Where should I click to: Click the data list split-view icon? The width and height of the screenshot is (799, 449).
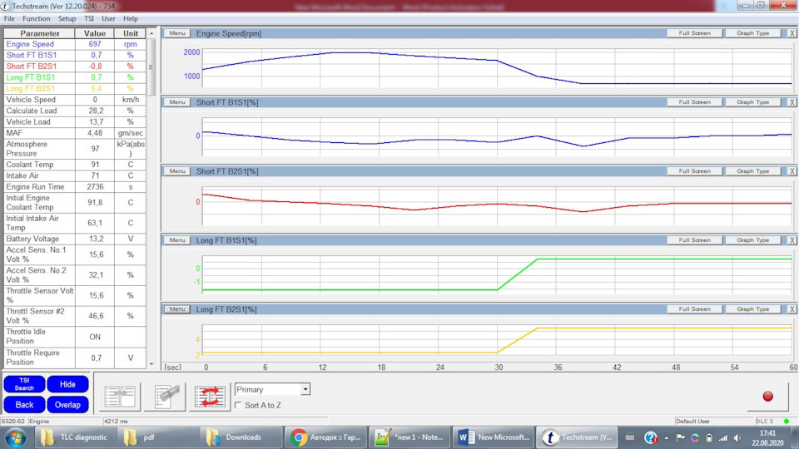coord(121,397)
